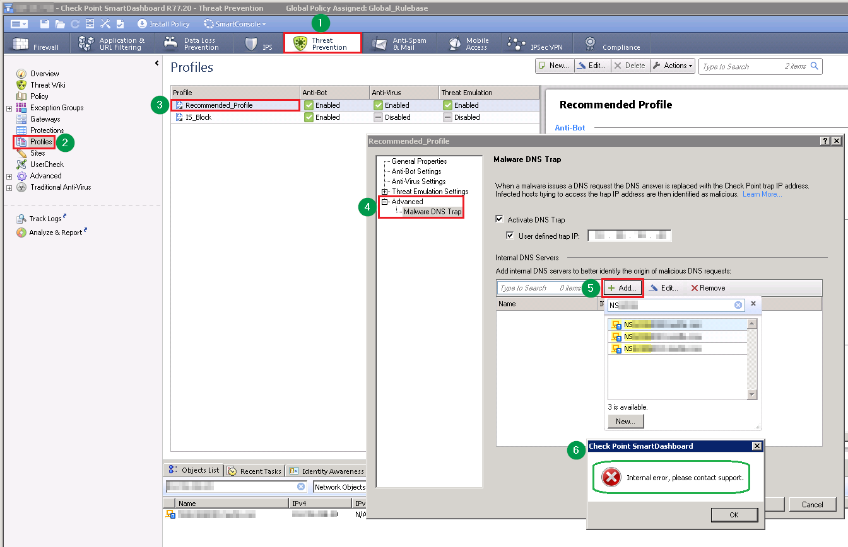
Task: Click the Profiles search field
Action: pos(760,66)
